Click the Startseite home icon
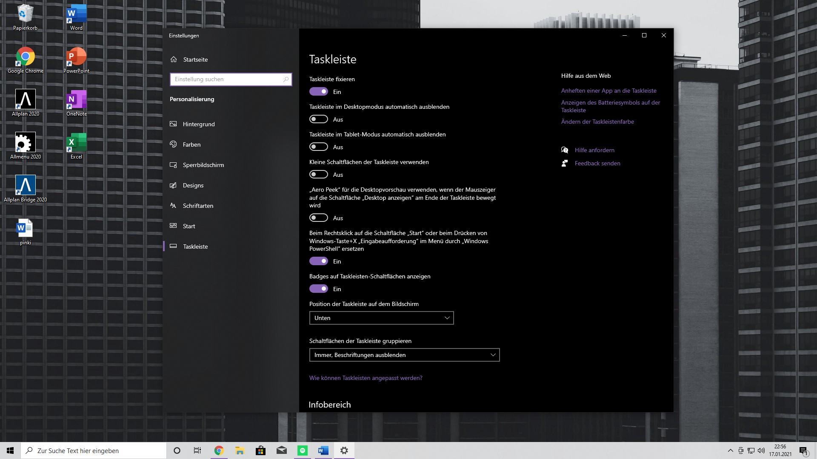The height and width of the screenshot is (459, 817). (174, 59)
